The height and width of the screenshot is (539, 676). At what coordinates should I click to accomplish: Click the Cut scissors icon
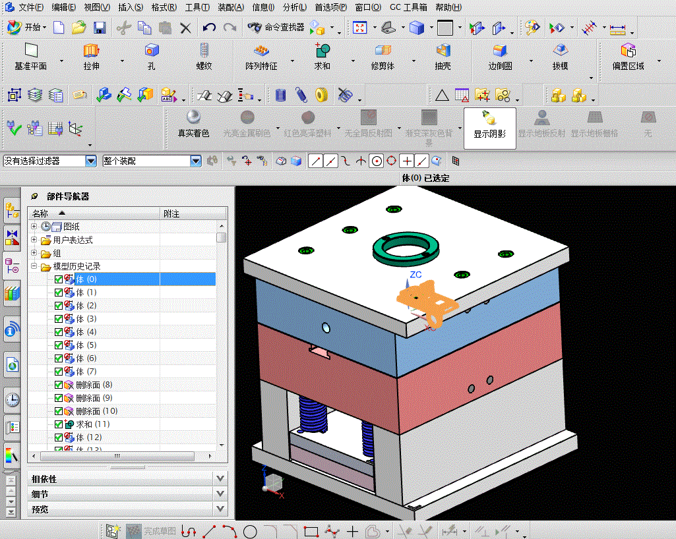(x=124, y=28)
